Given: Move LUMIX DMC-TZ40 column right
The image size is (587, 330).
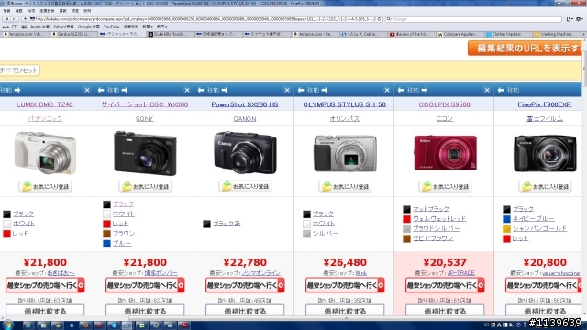Looking at the screenshot, I should pos(17,90).
